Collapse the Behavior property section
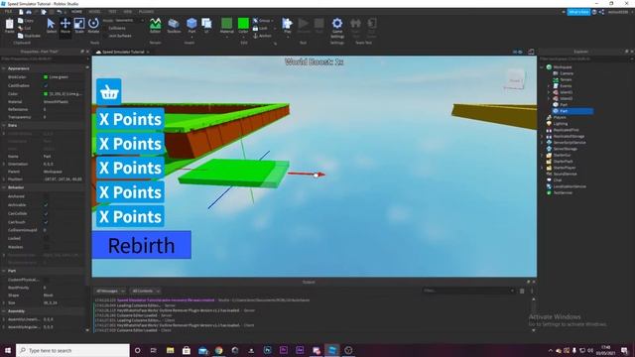This screenshot has height=357, width=635. pyautogui.click(x=4, y=187)
